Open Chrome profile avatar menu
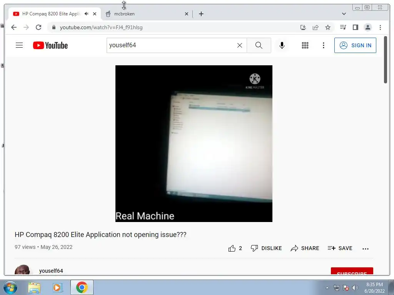394x295 pixels. tap(367, 27)
